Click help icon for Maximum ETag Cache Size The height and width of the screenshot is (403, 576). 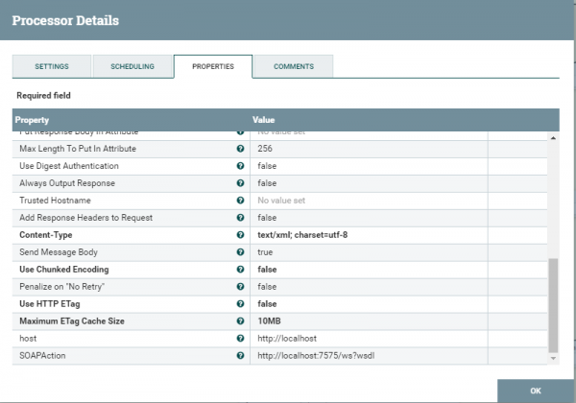tap(240, 321)
